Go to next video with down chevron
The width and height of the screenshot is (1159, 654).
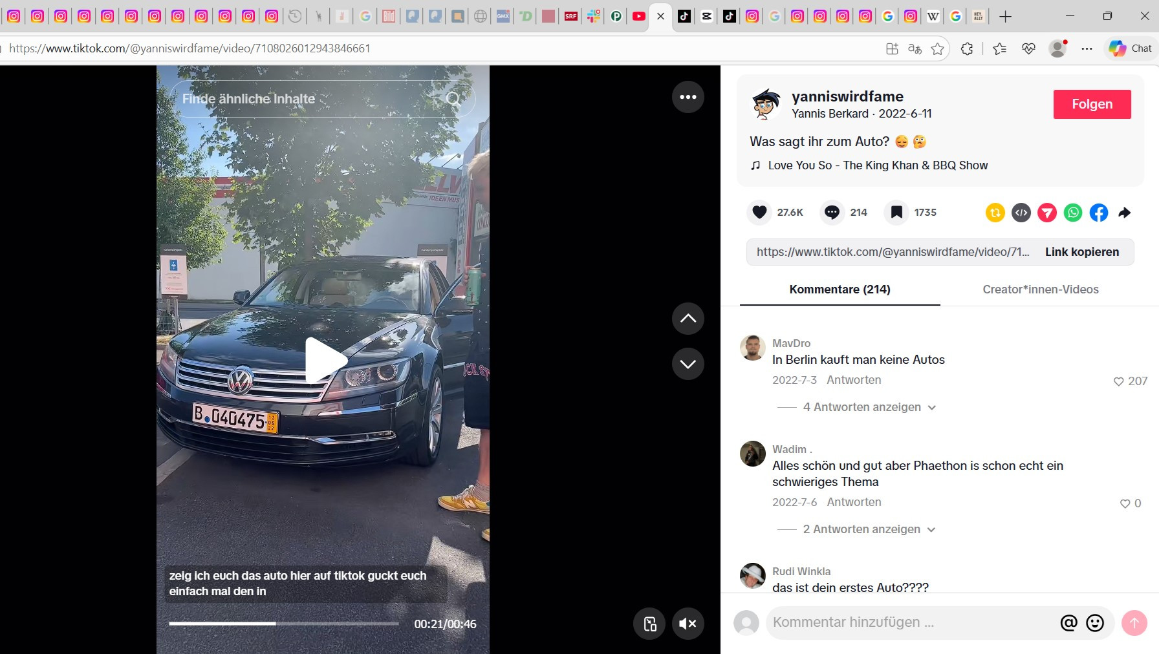(688, 364)
